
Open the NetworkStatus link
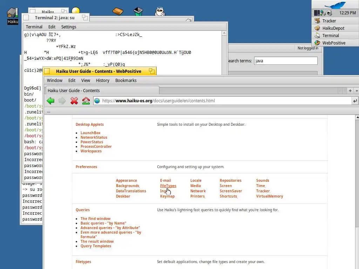tap(94, 137)
